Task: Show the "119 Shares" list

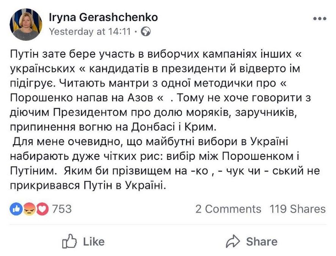Action: coord(297,209)
